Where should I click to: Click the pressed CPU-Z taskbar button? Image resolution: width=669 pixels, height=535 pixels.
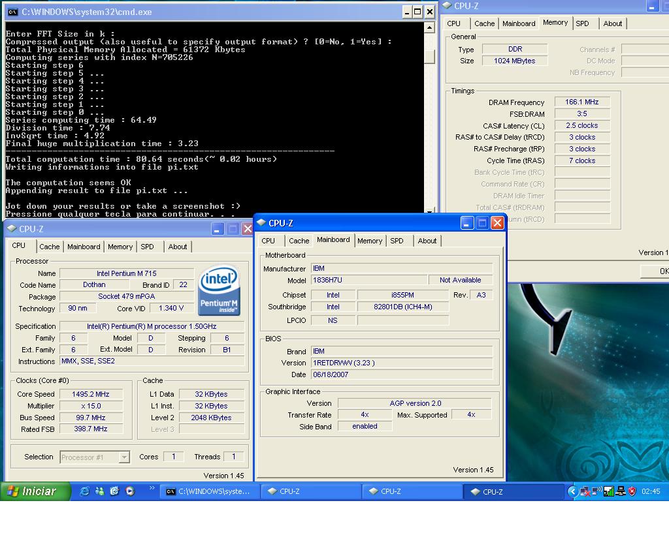point(512,491)
